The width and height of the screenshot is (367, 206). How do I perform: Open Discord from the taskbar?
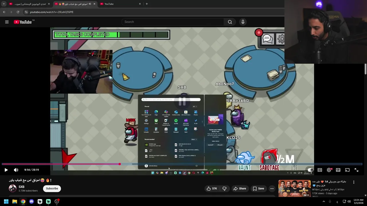(32, 201)
